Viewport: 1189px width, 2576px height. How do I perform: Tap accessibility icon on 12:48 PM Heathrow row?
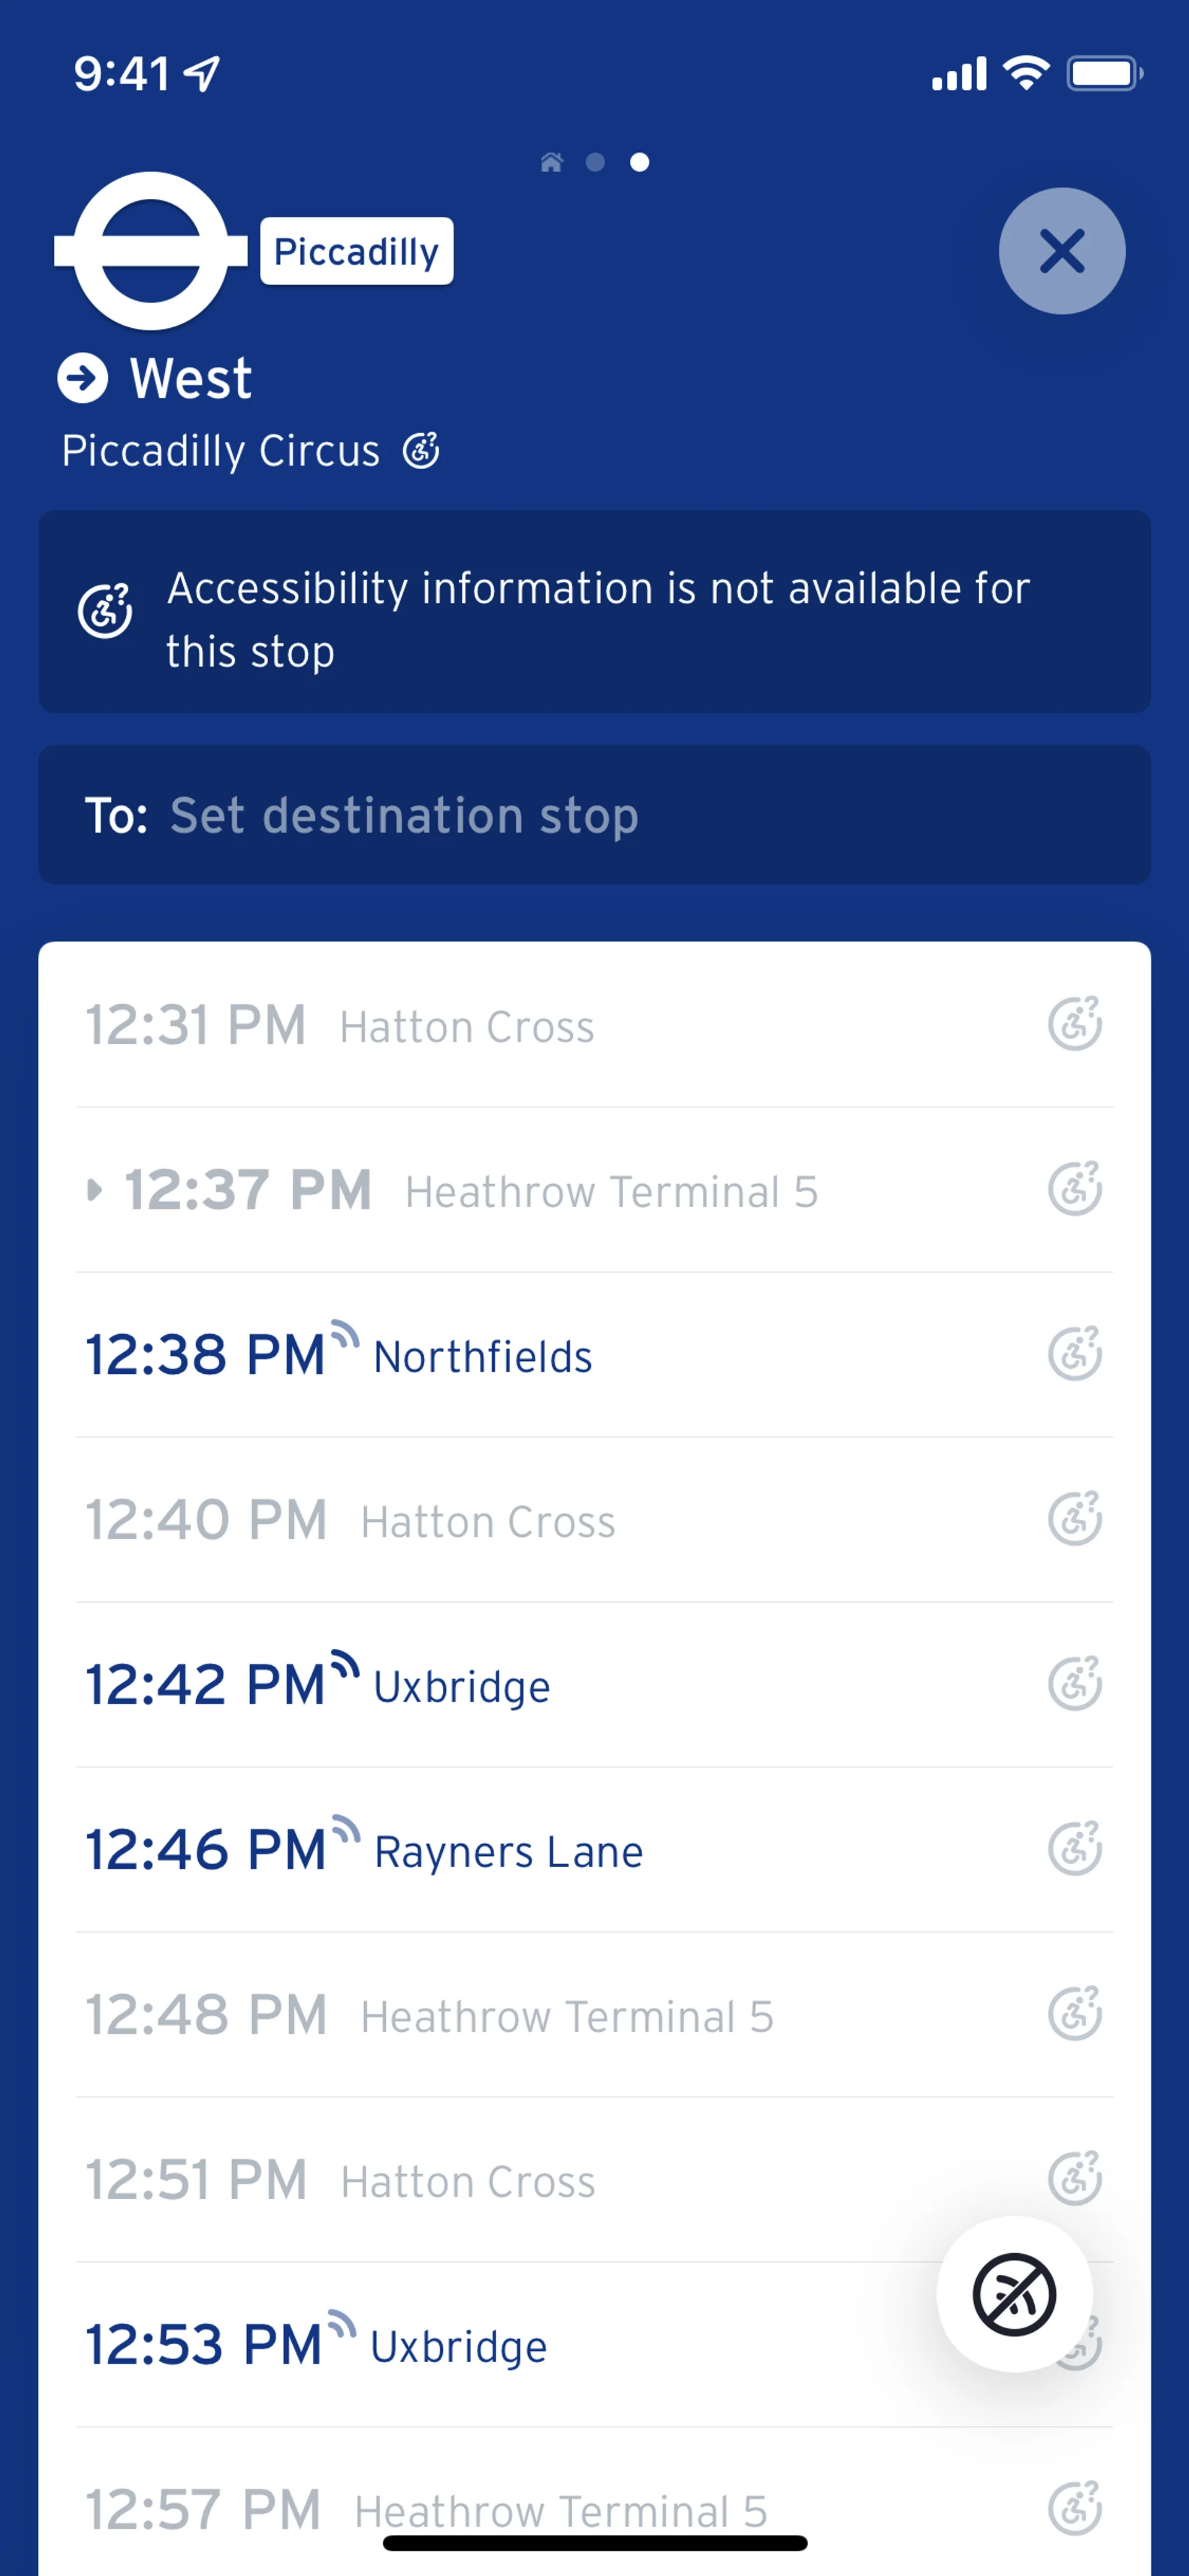(1074, 2014)
